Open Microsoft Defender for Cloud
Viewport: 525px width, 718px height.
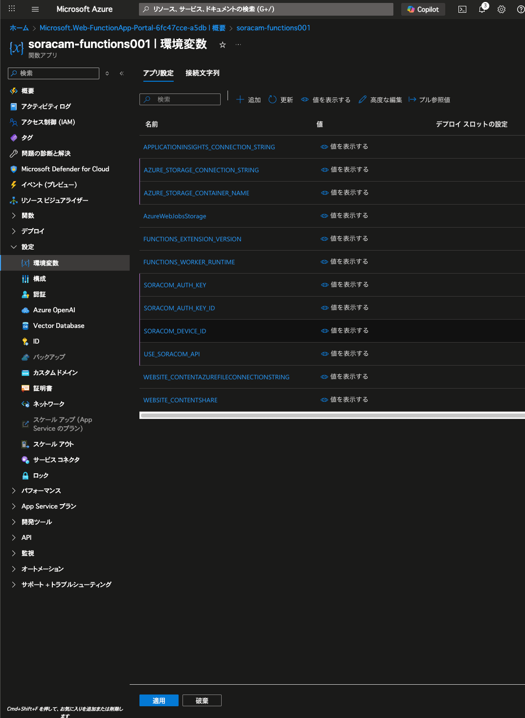(65, 169)
